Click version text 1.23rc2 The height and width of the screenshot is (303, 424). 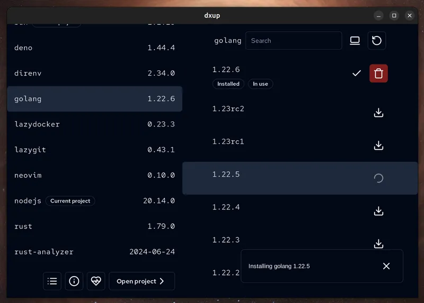(x=228, y=109)
